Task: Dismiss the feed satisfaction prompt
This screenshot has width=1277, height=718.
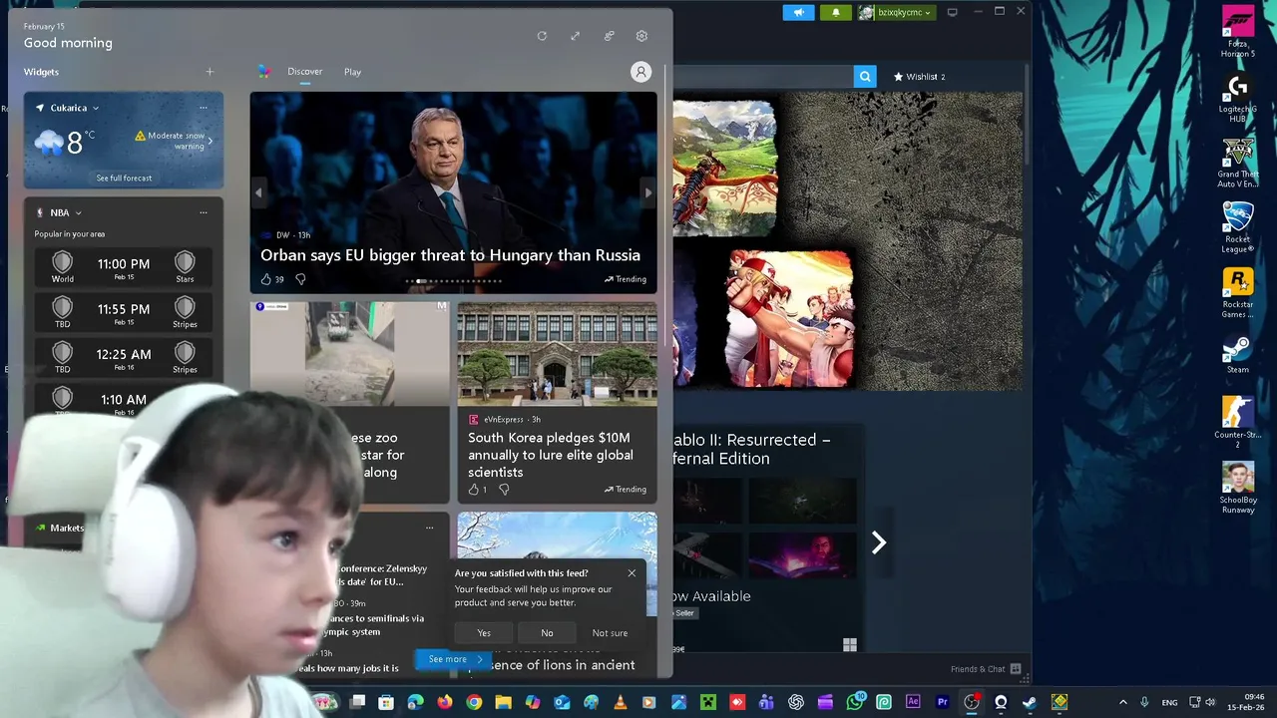Action: [x=632, y=573]
